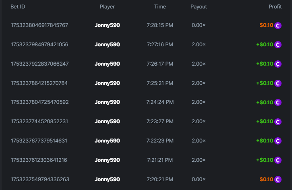This screenshot has height=190, width=292.
Task: Click the Profit column header
Action: 275,7
